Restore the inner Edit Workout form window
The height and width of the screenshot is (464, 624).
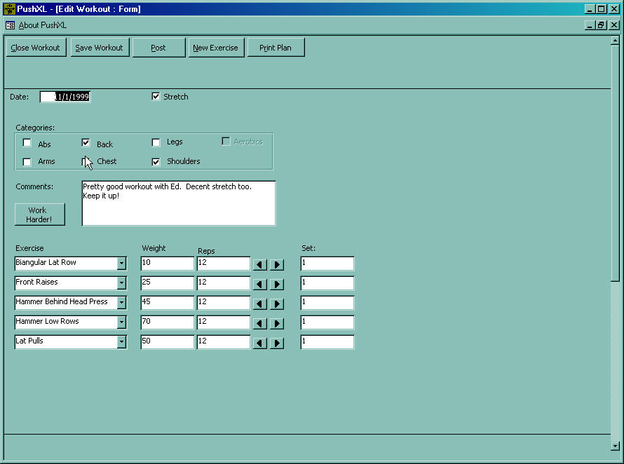pyautogui.click(x=602, y=25)
